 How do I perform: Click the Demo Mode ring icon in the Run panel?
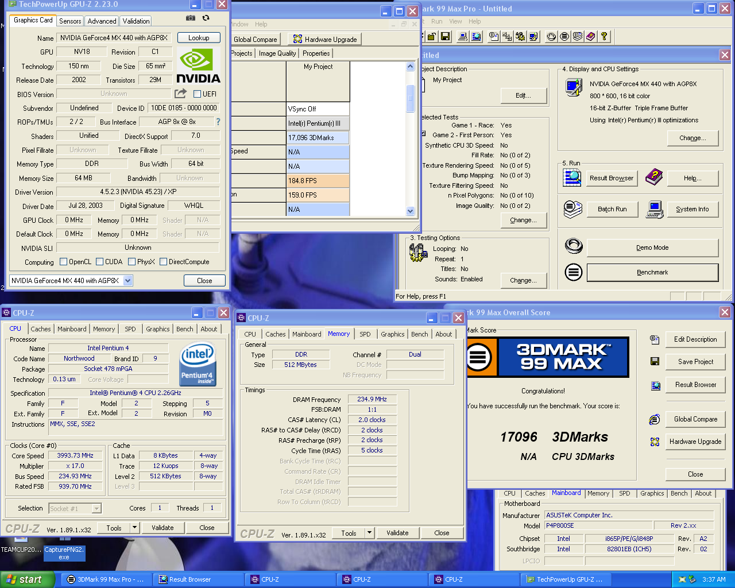574,246
